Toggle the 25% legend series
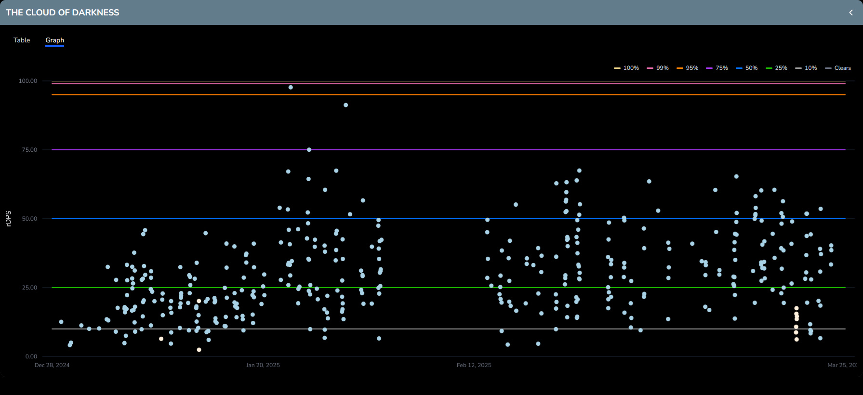Screen dimensions: 863x395 point(776,68)
